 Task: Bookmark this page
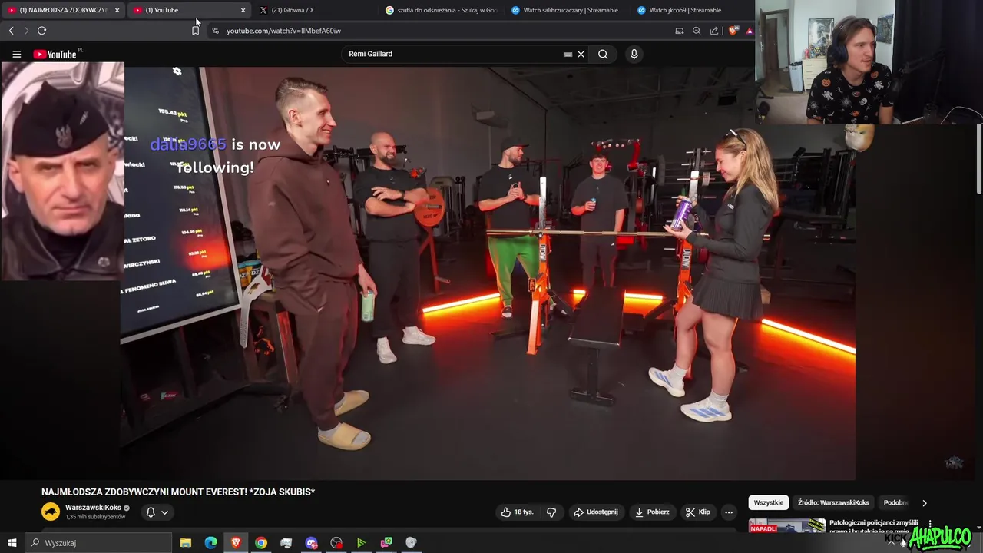[x=195, y=31]
